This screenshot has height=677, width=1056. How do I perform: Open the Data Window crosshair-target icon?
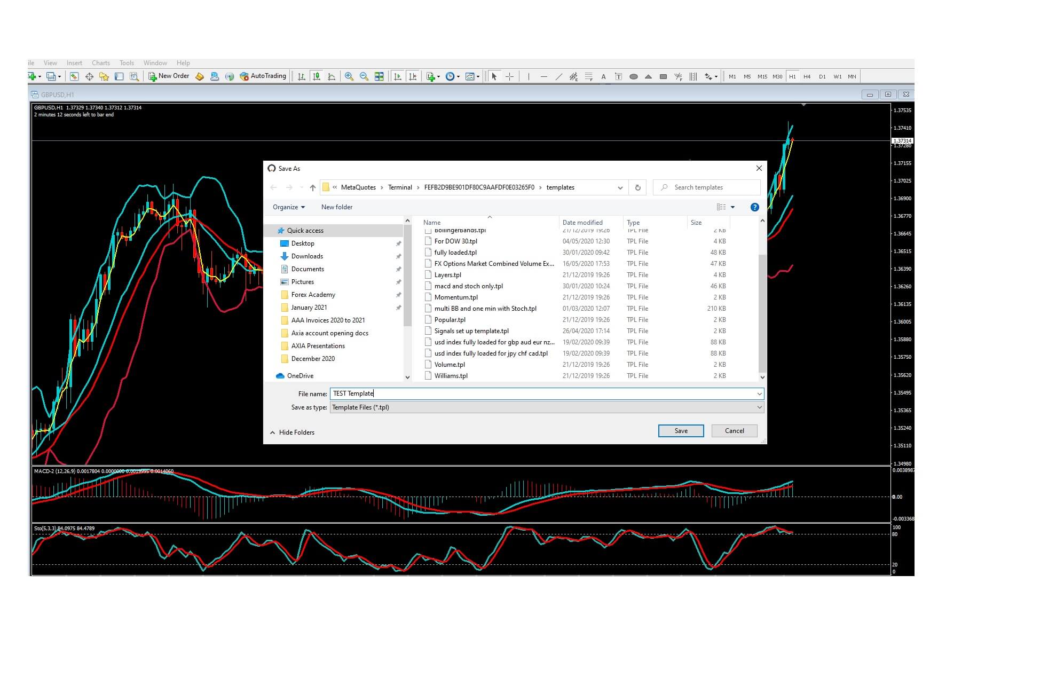coord(89,76)
